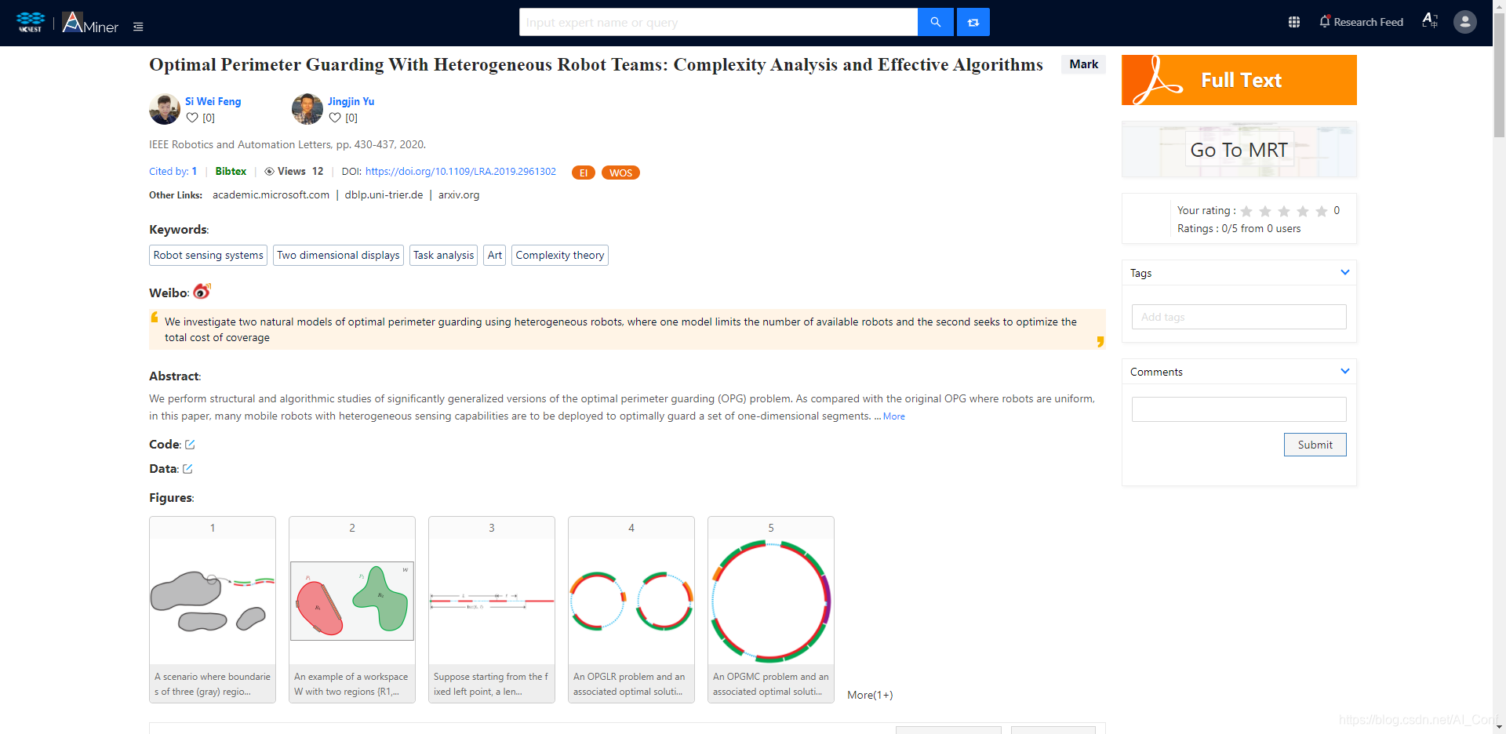Click Go To MRT banner
The image size is (1506, 734).
[x=1239, y=150]
